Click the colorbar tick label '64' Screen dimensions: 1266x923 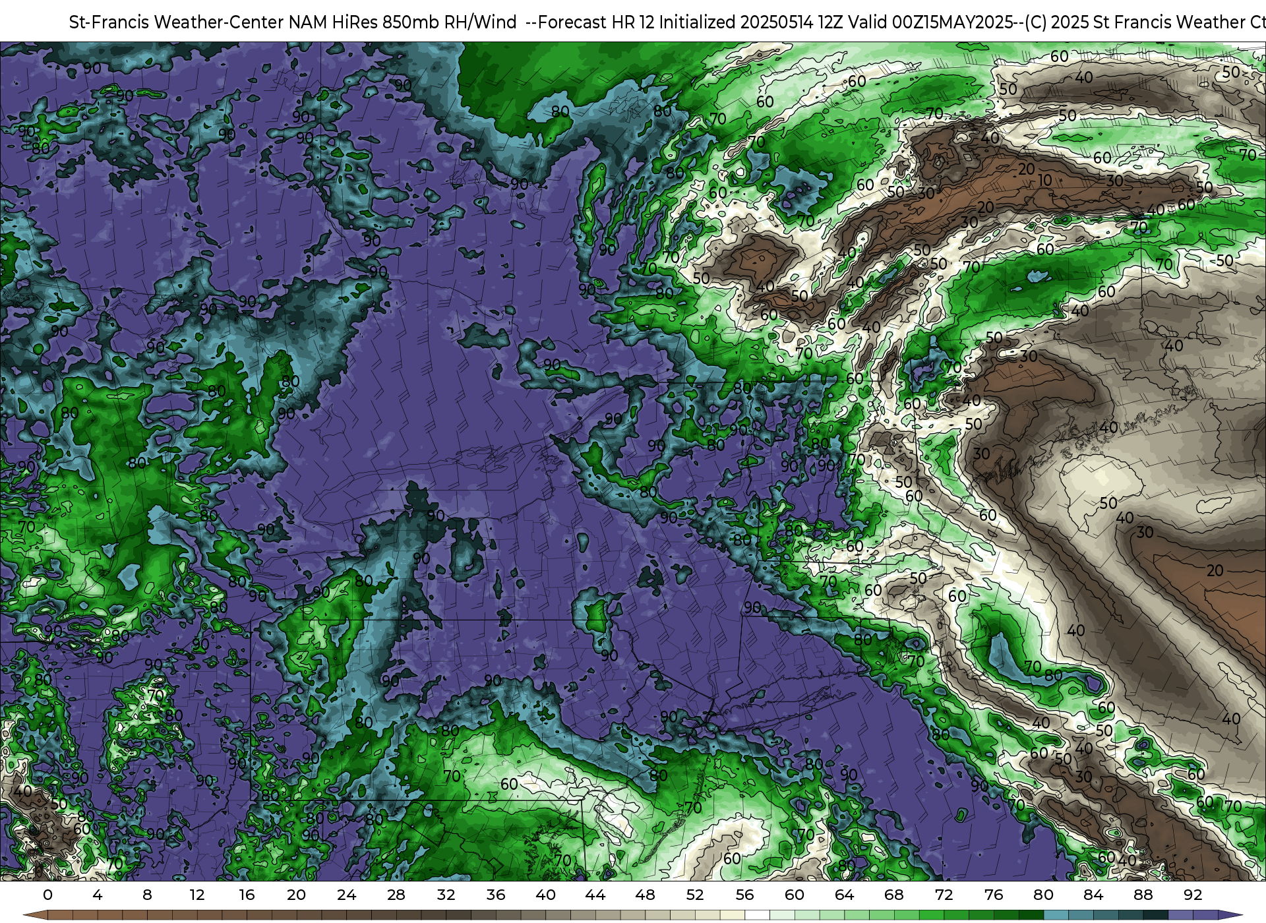844,895
